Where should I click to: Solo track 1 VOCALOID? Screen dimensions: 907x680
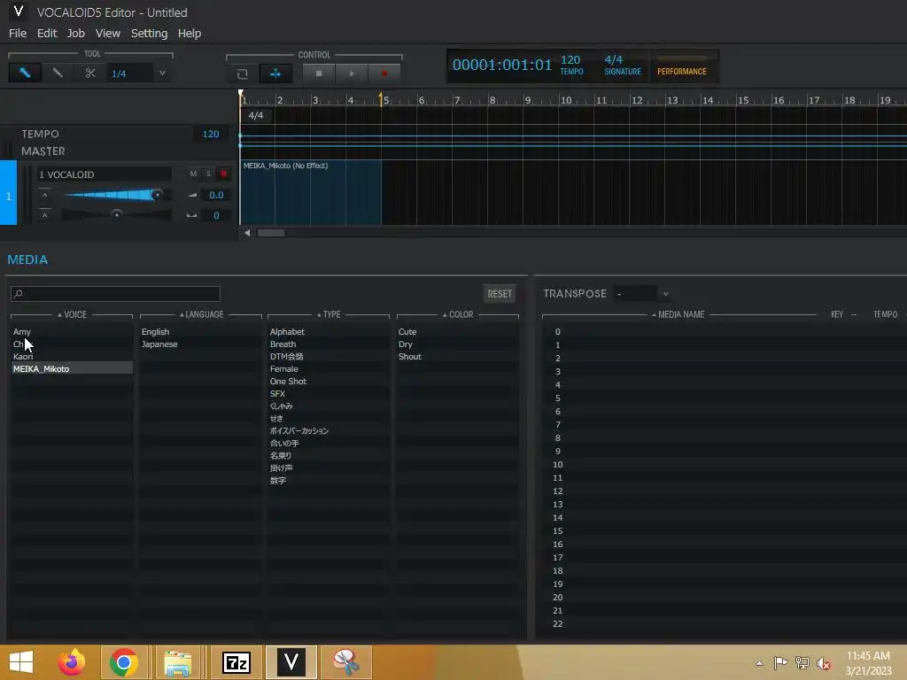208,174
